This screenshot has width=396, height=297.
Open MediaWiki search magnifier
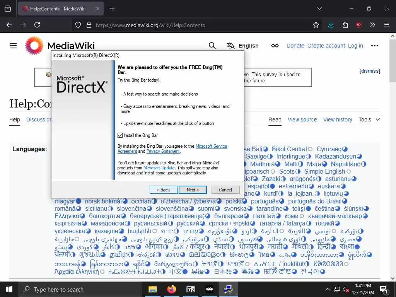212,46
